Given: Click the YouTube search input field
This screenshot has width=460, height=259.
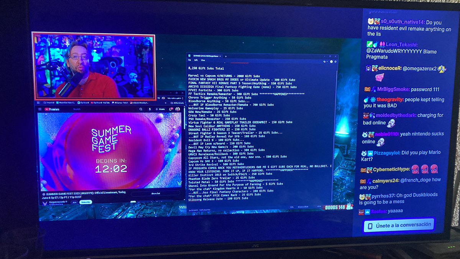Looking at the screenshot, I should 105,109.
